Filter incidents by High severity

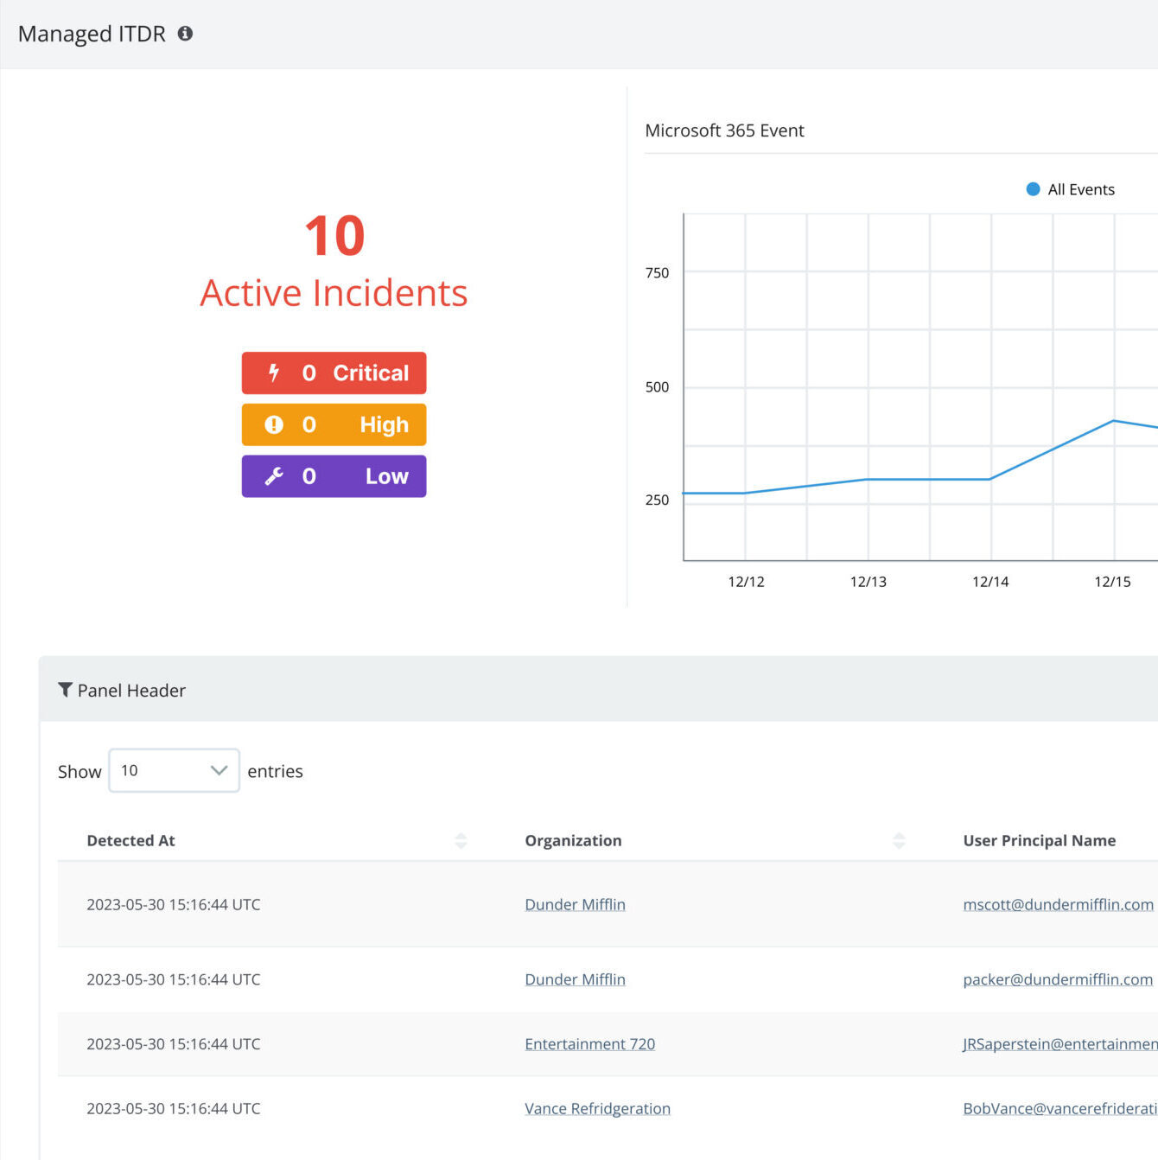click(x=334, y=424)
